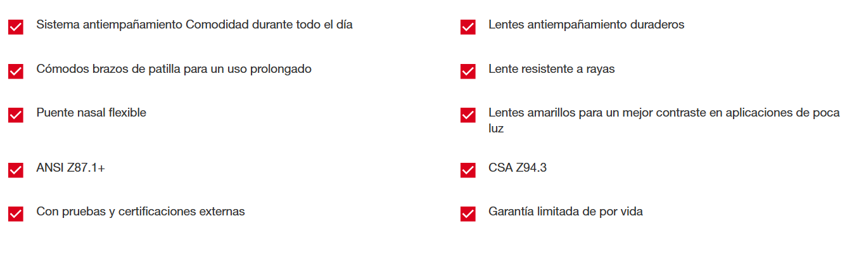Viewport: 859px width, 268px height.
Task: Click checkmark icon next to Cómodos brazos de patilla
Action: (16, 71)
